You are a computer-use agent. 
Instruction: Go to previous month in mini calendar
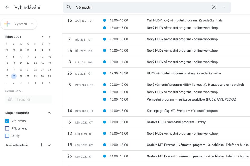point(43,37)
